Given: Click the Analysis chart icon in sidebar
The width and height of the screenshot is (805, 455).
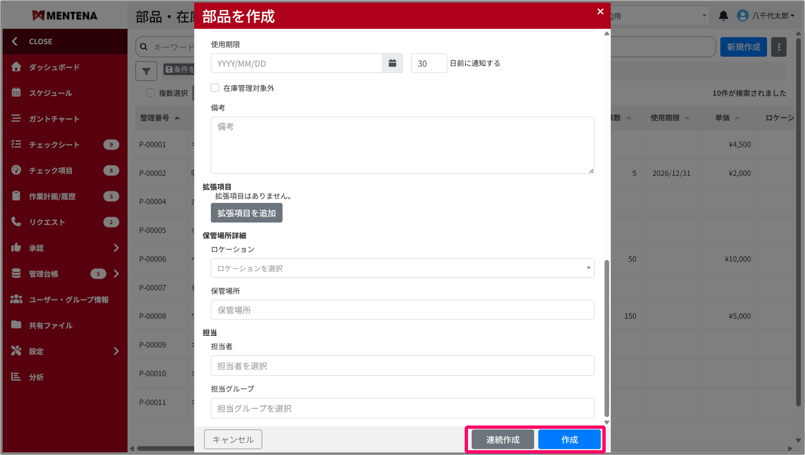Looking at the screenshot, I should click(x=16, y=377).
